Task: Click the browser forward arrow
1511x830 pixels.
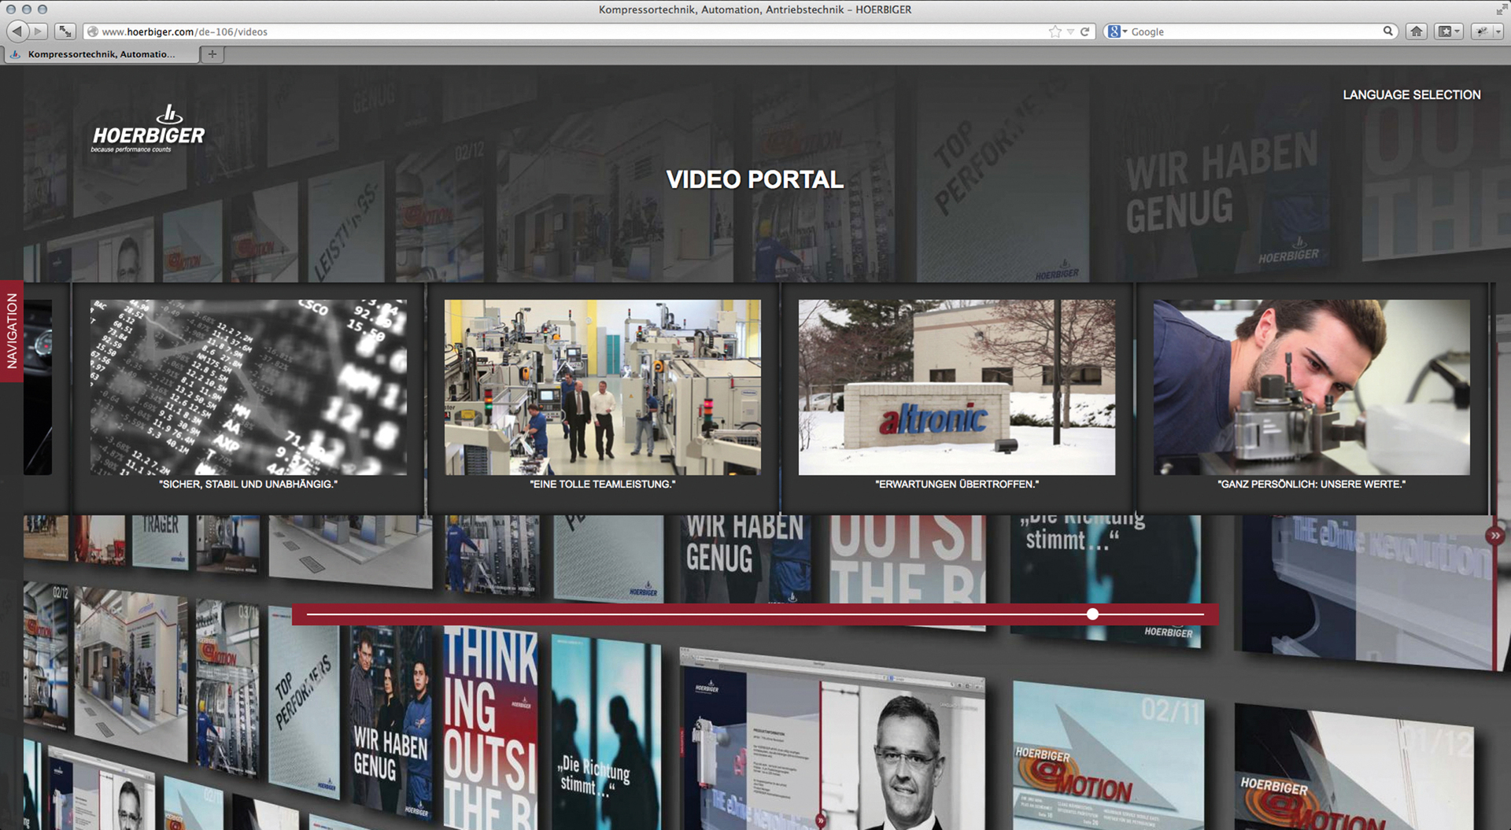Action: pyautogui.click(x=38, y=31)
